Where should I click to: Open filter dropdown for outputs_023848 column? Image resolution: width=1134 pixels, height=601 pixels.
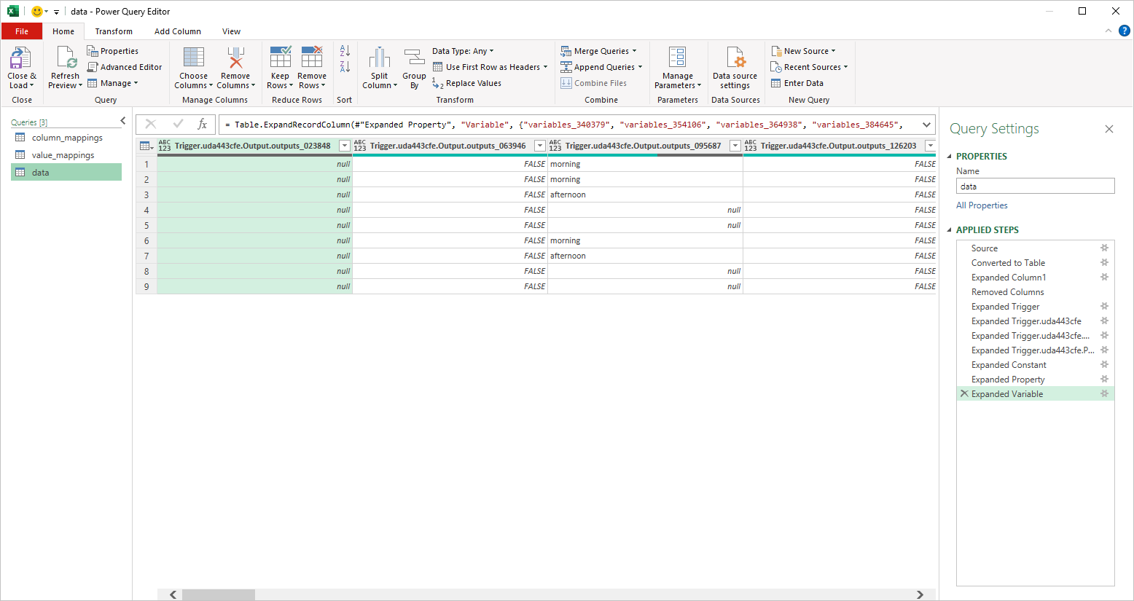pos(345,146)
